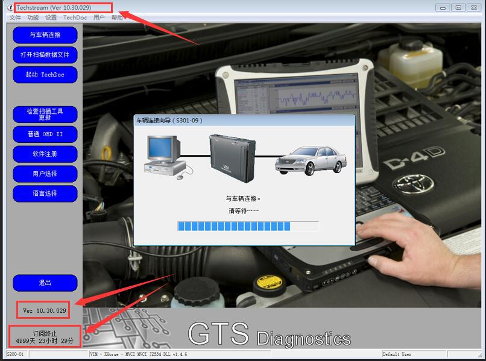
Task: Click the silver car image in wizard
Action: [x=311, y=161]
